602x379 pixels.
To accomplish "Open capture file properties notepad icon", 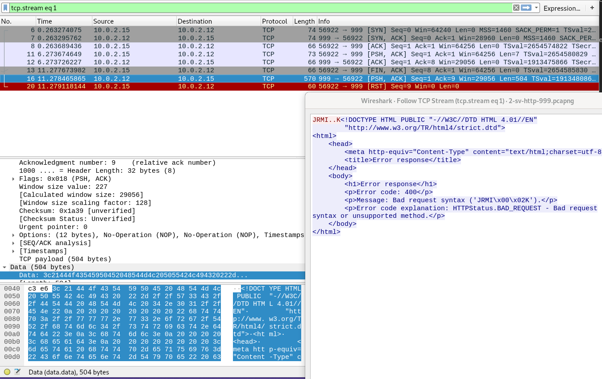I will [x=17, y=372].
